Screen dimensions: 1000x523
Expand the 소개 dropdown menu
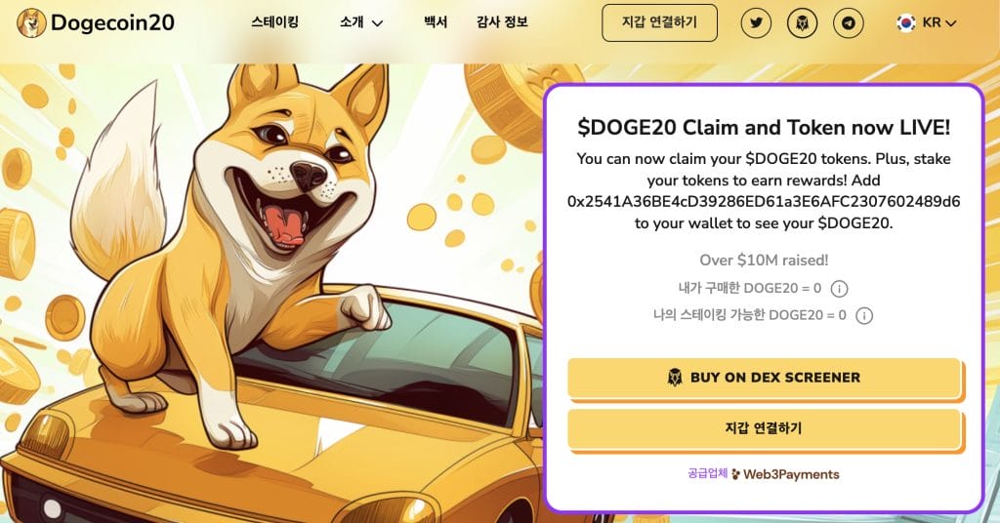361,23
